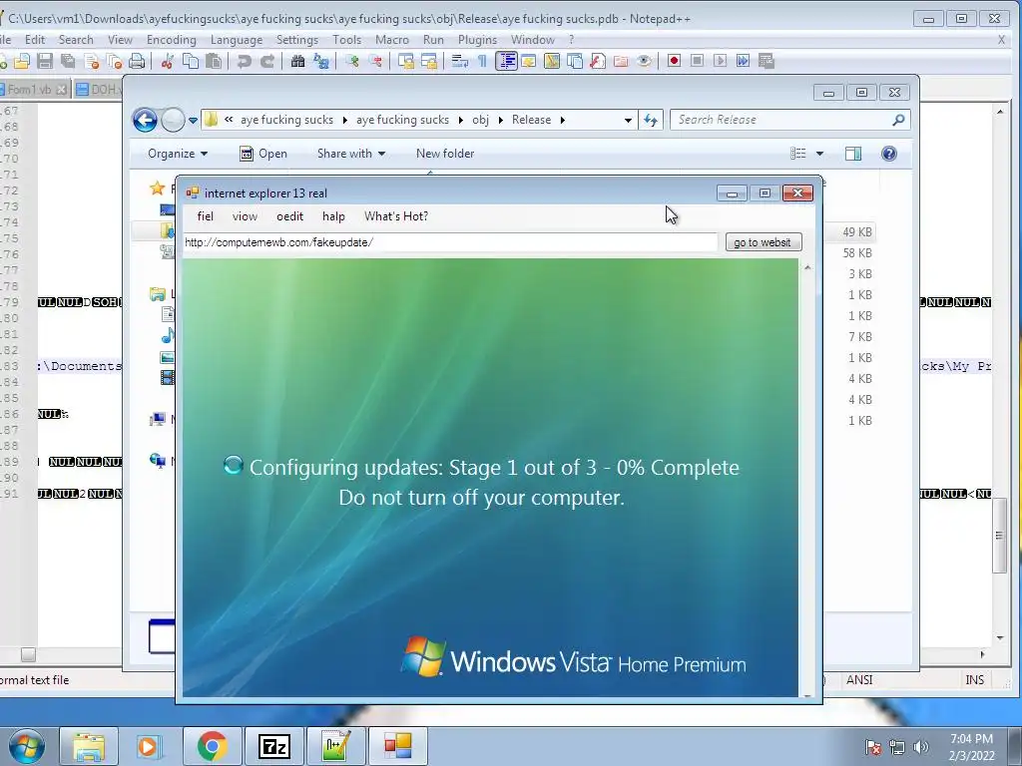Click the Save All icon in Notepad++ toolbar

pyautogui.click(x=68, y=61)
